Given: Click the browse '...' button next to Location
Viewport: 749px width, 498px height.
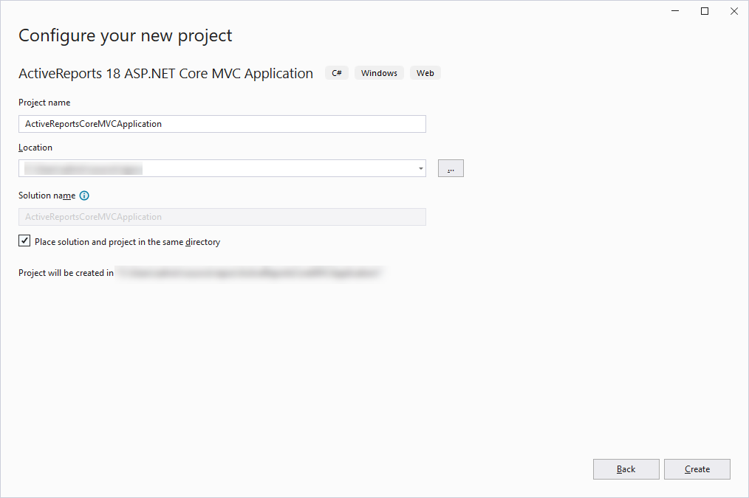Looking at the screenshot, I should point(451,168).
